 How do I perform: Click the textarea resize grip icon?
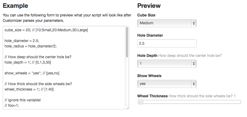pos(128,108)
